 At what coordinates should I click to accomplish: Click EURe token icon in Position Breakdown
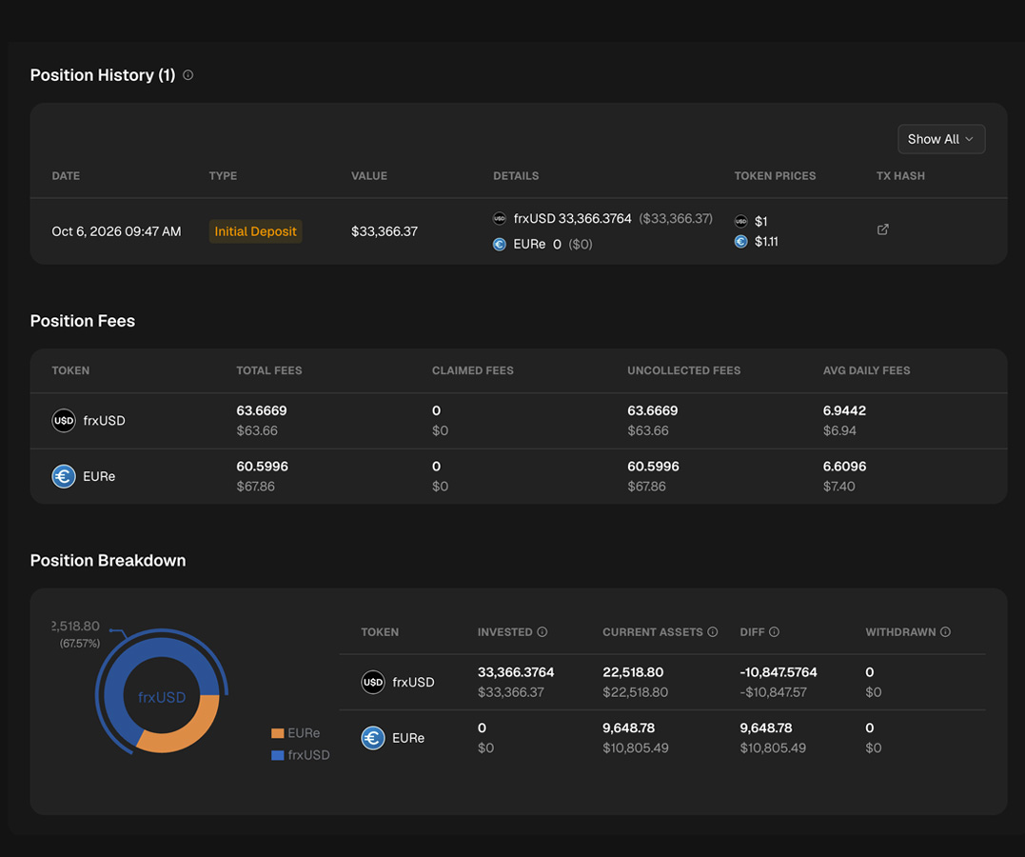[x=373, y=738]
